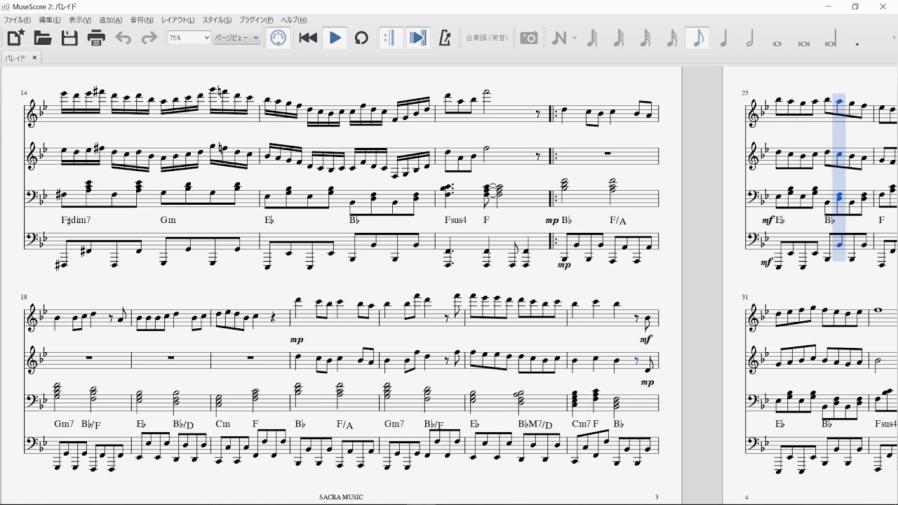The image size is (898, 505).
Task: Open the 表示(V) menu
Action: [80, 20]
